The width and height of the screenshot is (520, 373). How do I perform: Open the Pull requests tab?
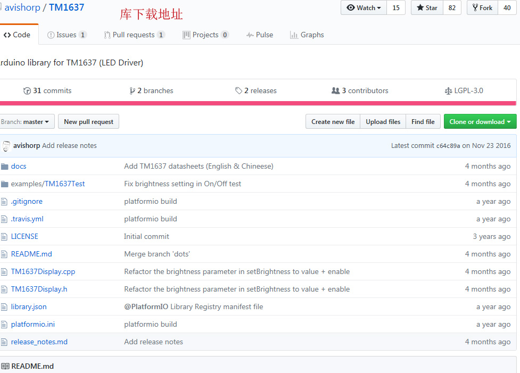click(134, 35)
